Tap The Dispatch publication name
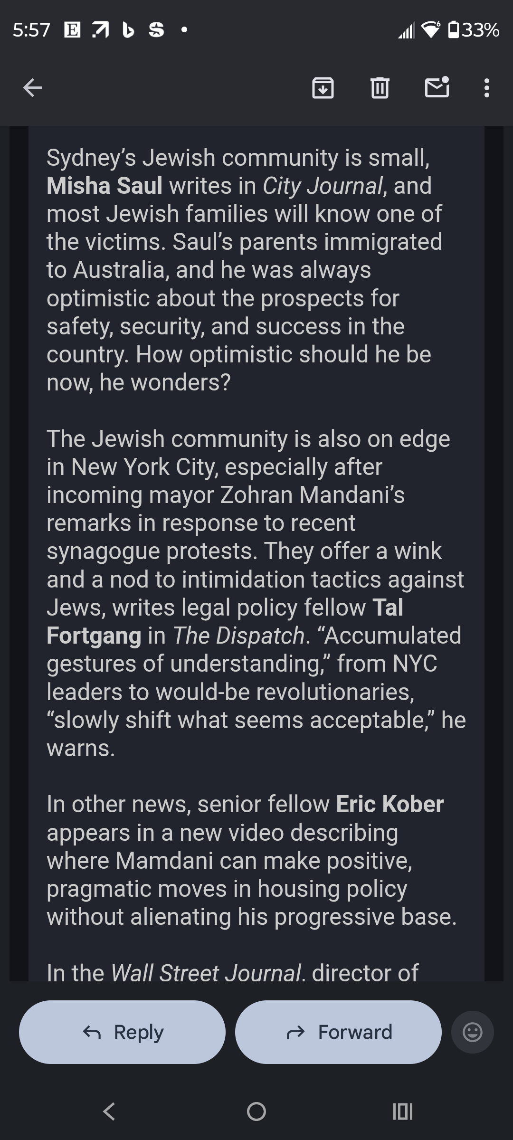This screenshot has height=1140, width=513. pyautogui.click(x=238, y=636)
